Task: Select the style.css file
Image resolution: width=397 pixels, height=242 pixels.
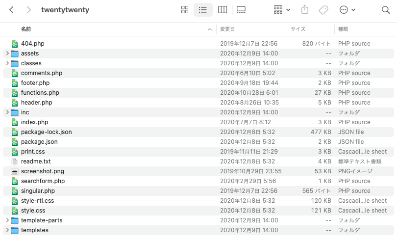Action: [x=33, y=211]
